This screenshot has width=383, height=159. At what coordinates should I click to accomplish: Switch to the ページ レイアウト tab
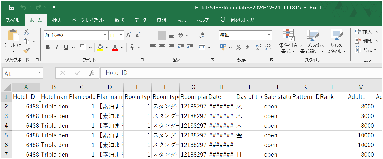tap(88, 20)
